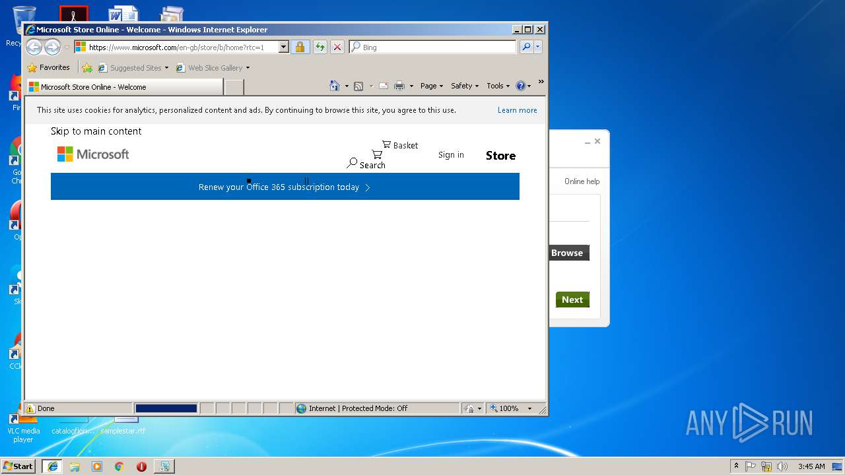The width and height of the screenshot is (845, 475).
Task: Click Skip to main content link
Action: (x=96, y=131)
